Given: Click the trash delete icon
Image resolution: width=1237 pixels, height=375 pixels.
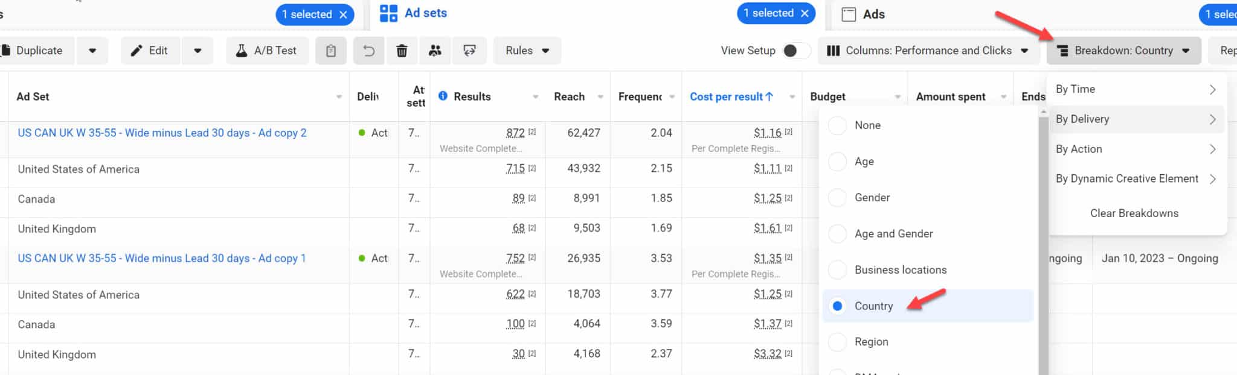Looking at the screenshot, I should tap(402, 51).
